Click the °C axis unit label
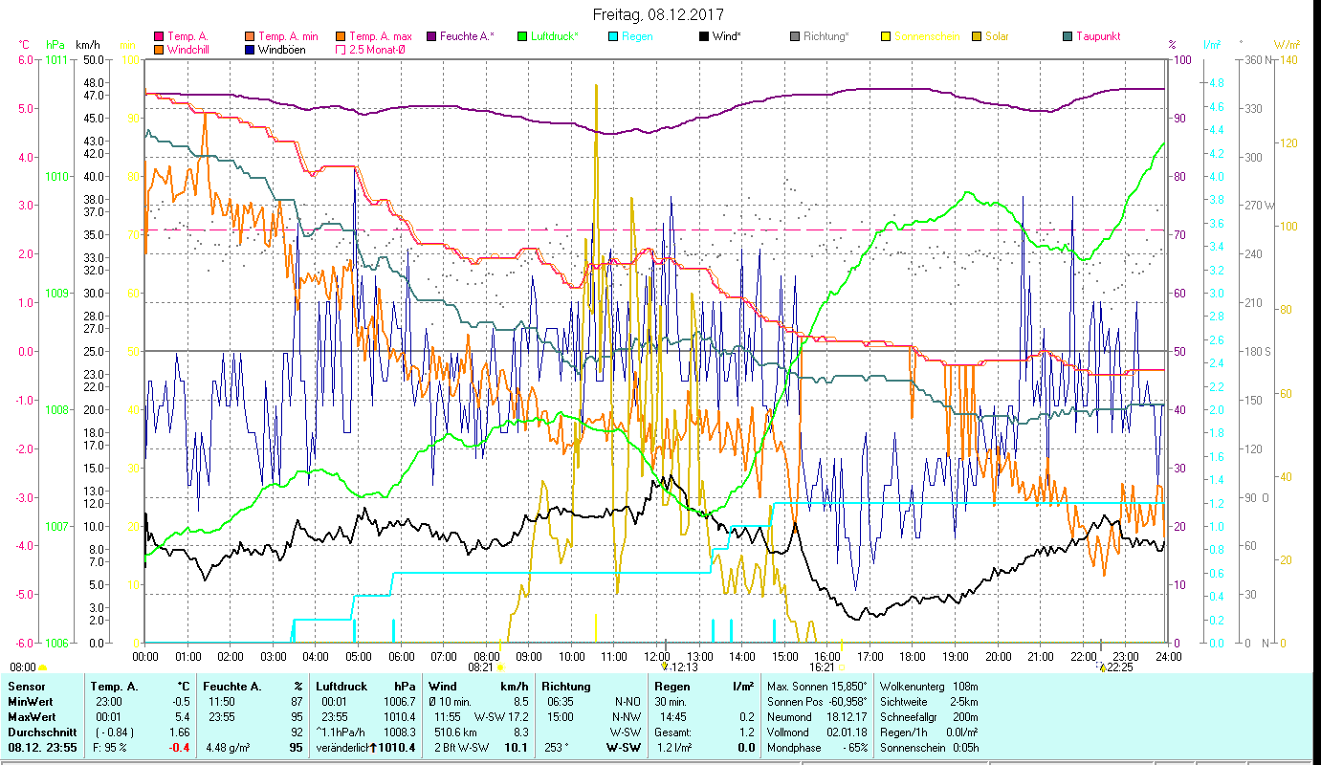 point(24,45)
